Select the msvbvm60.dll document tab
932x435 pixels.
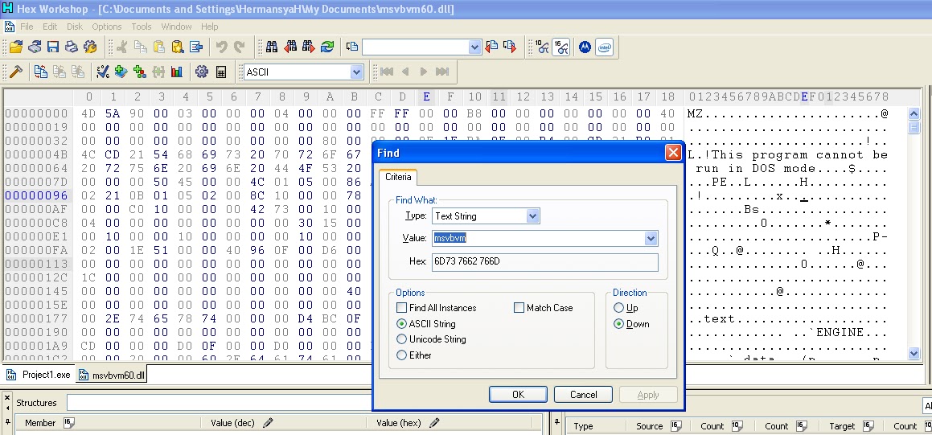112,375
